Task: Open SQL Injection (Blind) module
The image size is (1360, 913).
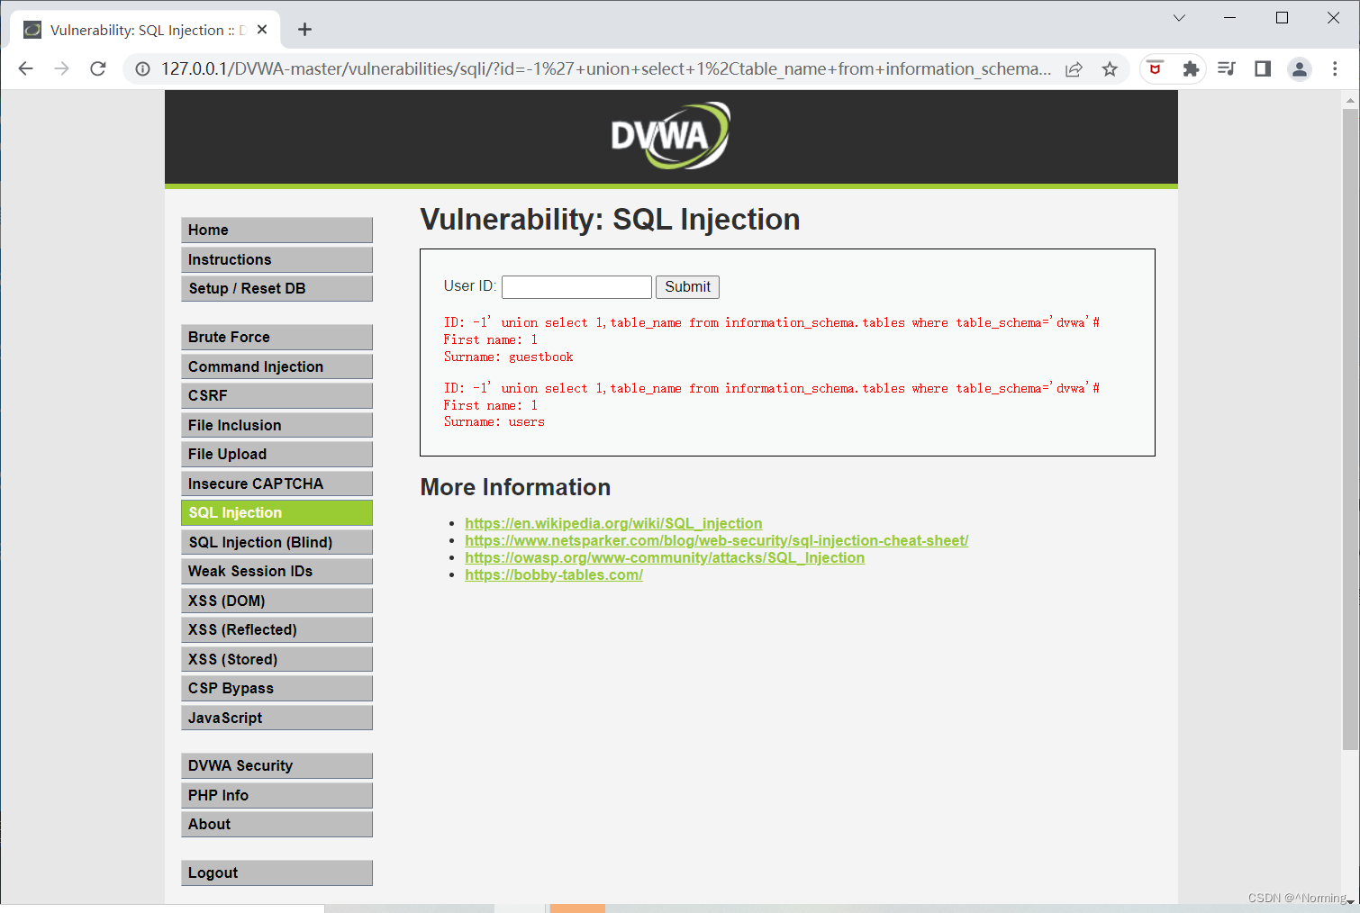Action: click(277, 542)
